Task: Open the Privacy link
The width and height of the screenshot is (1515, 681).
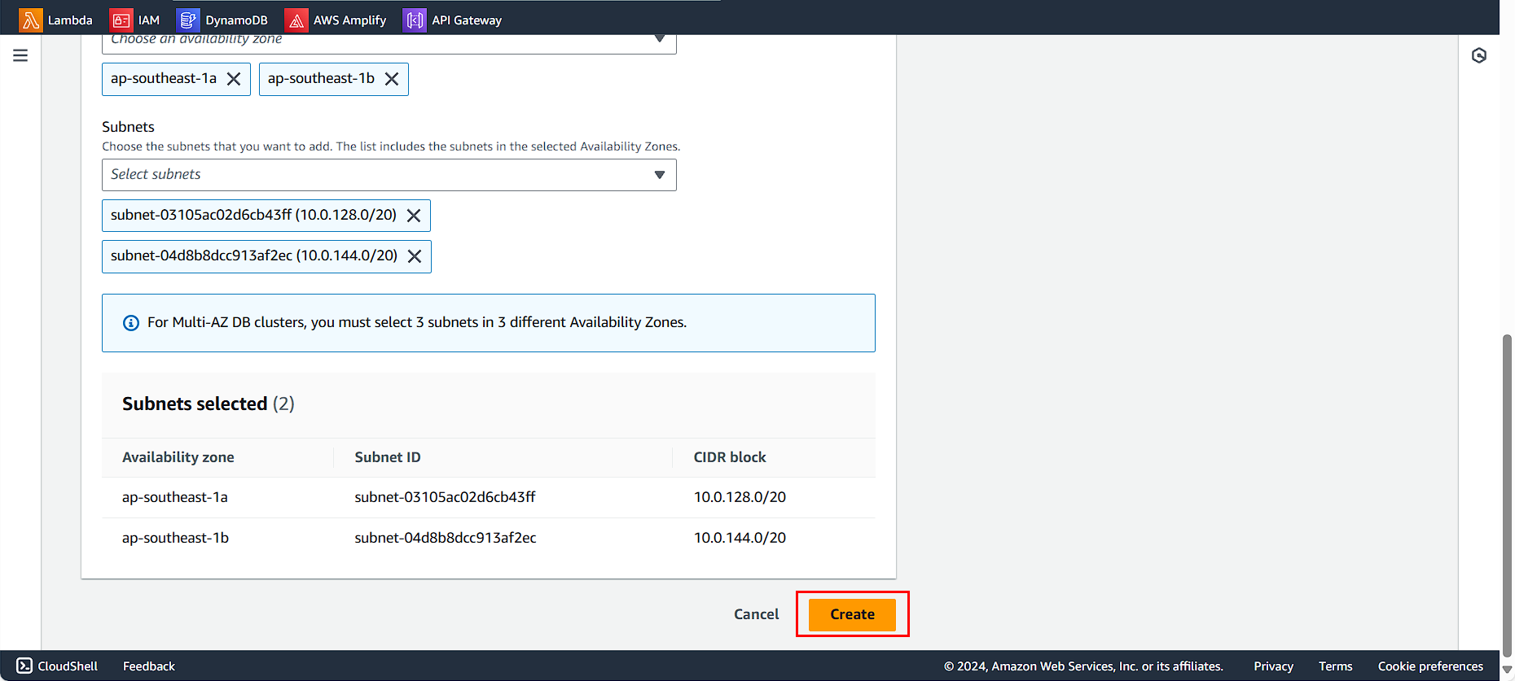Action: pos(1273,666)
